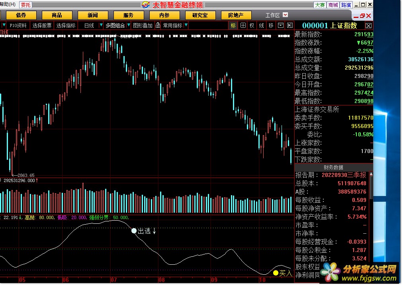Viewport: 403px width, 285px height.
Task: Click the 移 move chart icon
Action: (271, 25)
